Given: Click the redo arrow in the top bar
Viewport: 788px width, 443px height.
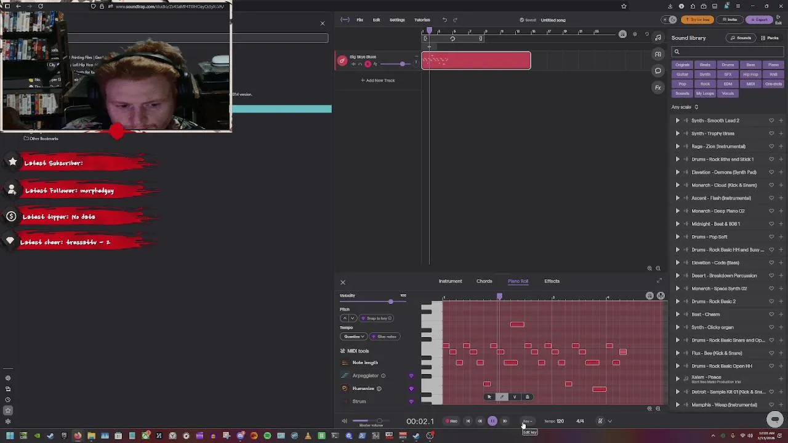Looking at the screenshot, I should coord(455,20).
